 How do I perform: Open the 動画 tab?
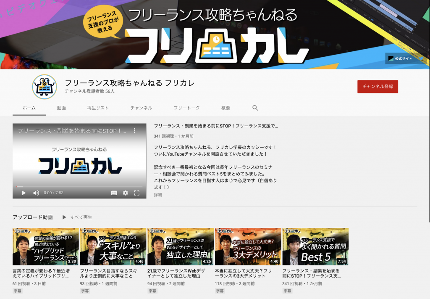61,108
